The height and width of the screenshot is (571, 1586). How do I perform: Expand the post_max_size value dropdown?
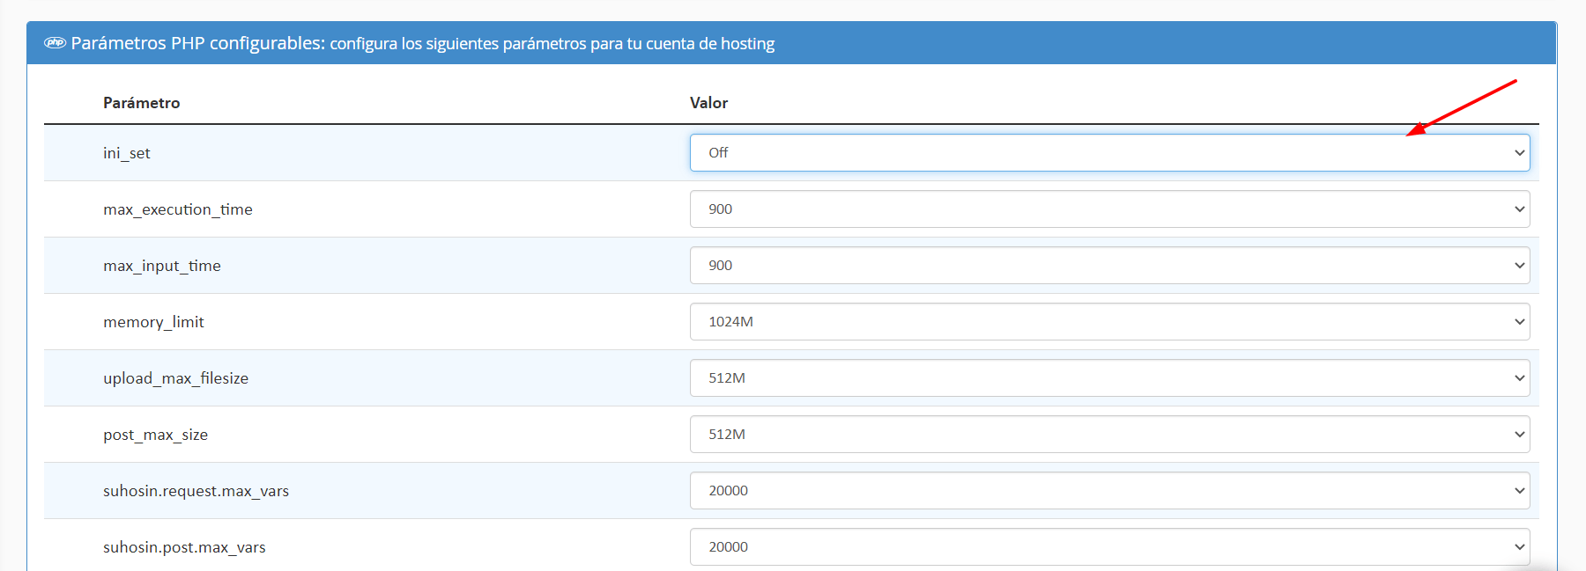click(x=1109, y=434)
